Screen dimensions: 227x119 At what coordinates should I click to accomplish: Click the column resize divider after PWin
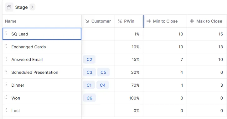[143, 21]
